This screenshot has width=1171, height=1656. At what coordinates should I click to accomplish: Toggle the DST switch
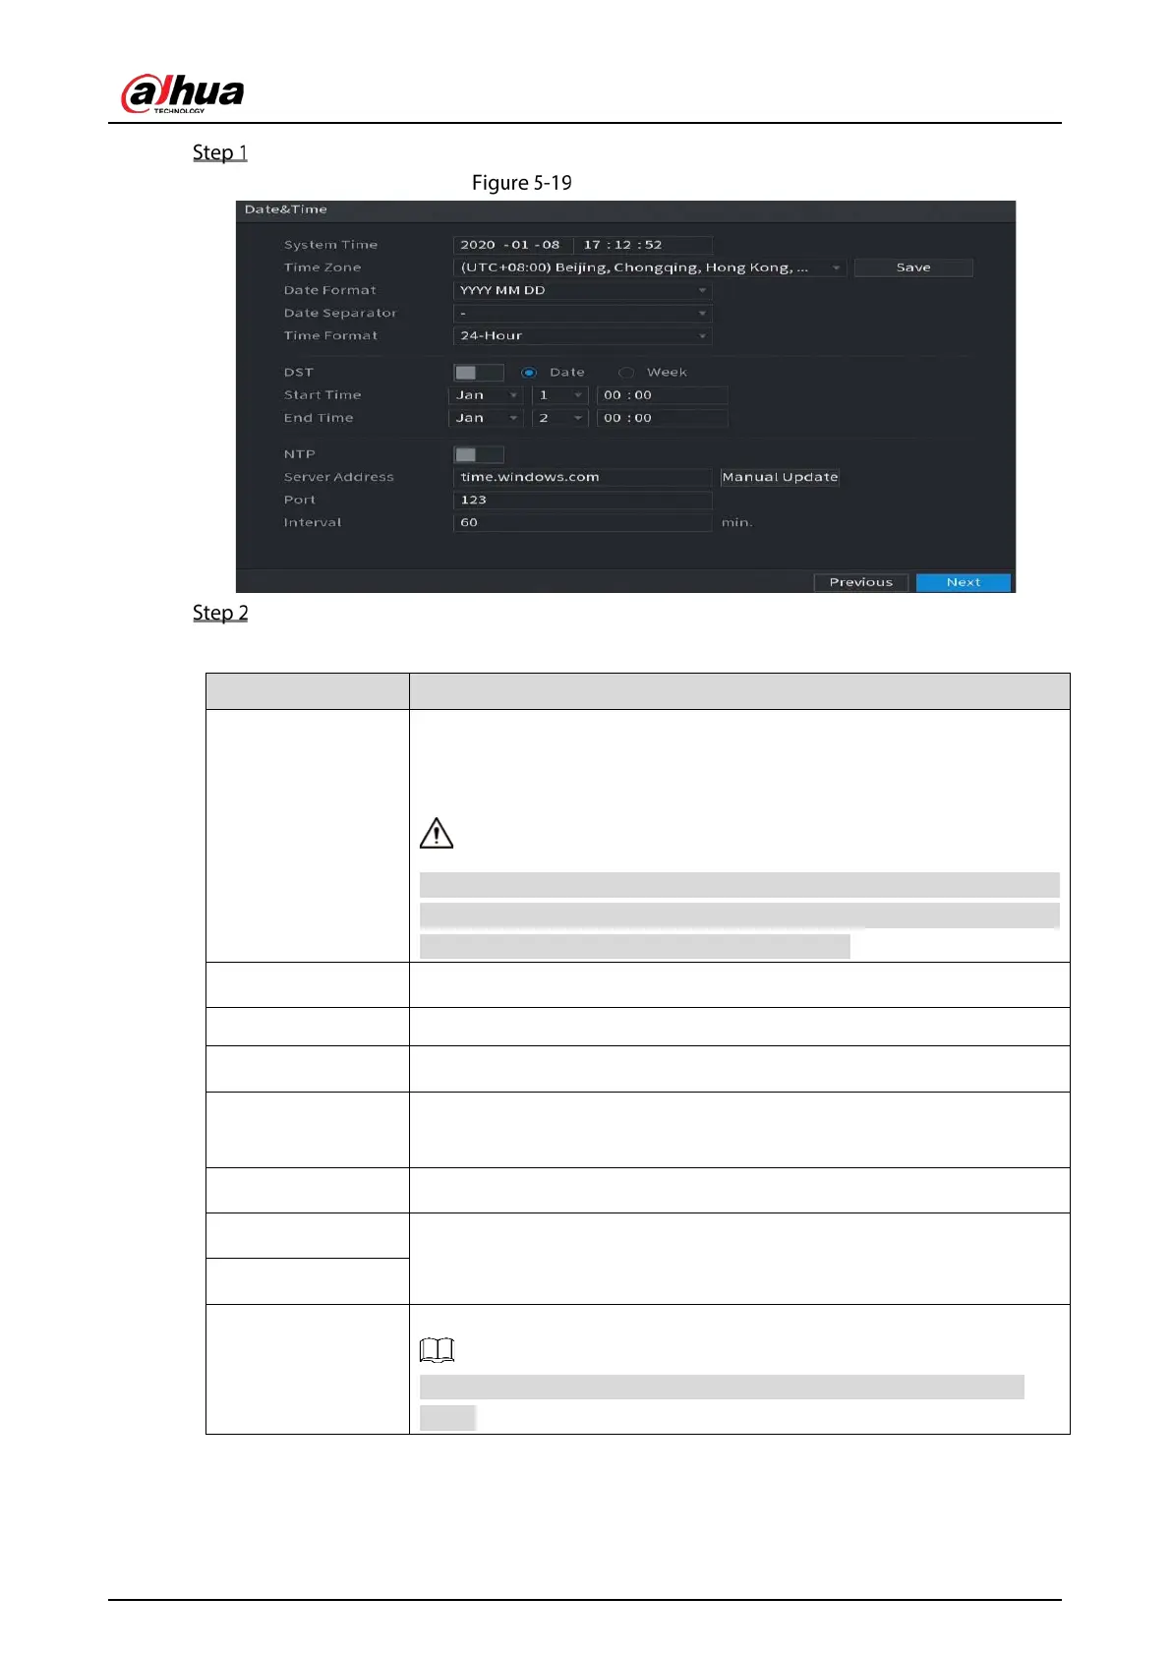point(479,373)
